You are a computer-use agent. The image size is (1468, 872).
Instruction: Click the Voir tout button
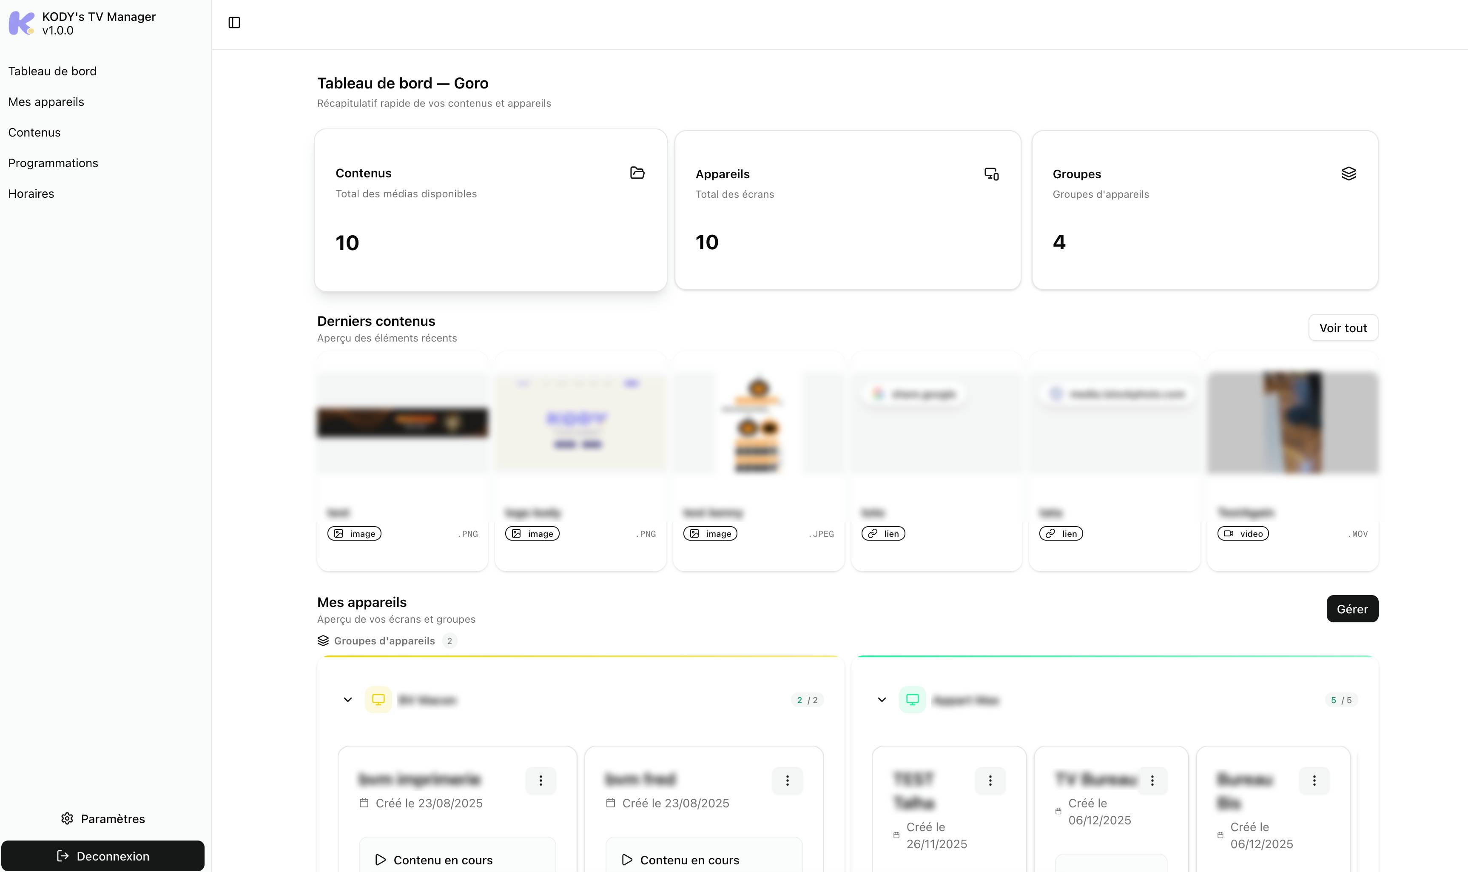(1343, 327)
